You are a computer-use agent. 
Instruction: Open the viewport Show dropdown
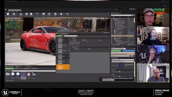[19, 19]
